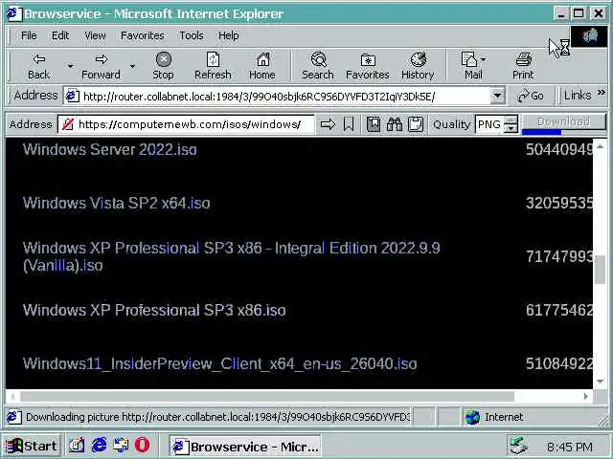This screenshot has width=613, height=459.
Task: Open the Help menu
Action: coord(228,35)
